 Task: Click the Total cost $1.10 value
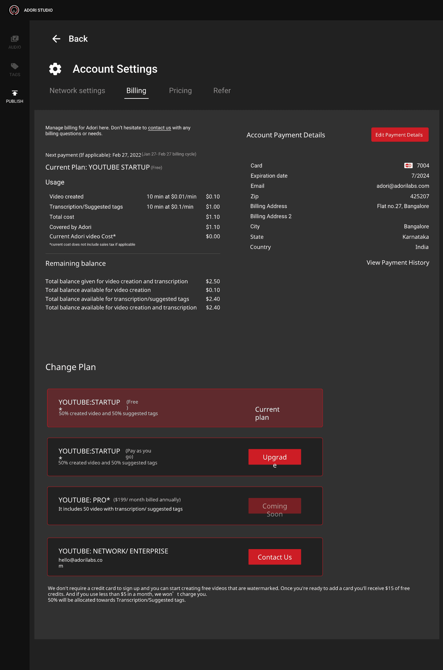click(x=213, y=217)
